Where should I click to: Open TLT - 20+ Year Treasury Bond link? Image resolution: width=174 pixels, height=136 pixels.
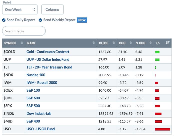click(x=49, y=67)
